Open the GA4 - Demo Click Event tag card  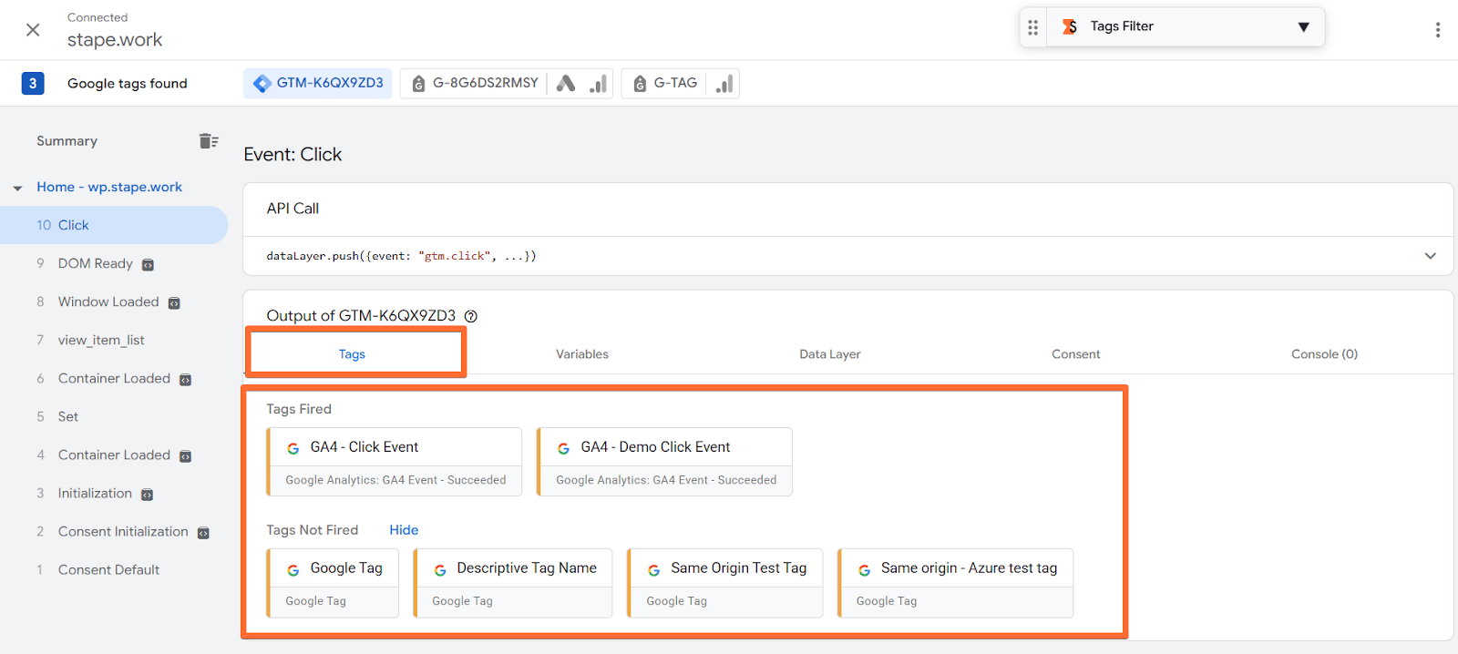coord(665,462)
